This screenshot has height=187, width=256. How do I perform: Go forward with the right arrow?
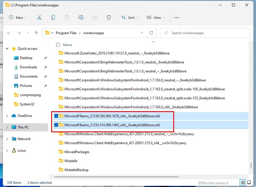pos(19,33)
